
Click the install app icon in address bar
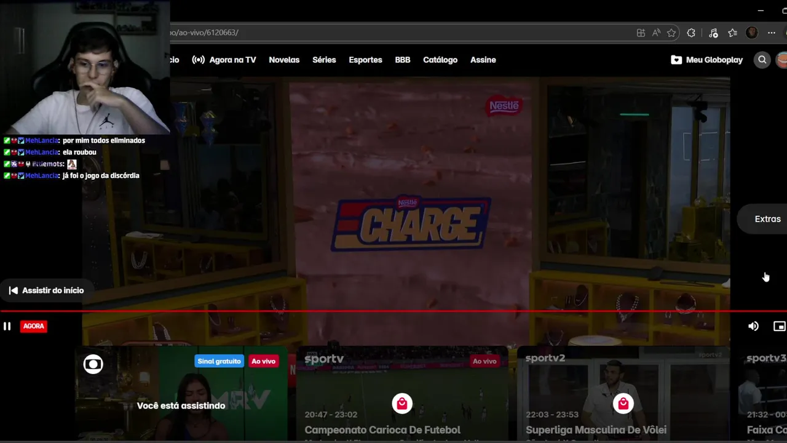pyautogui.click(x=641, y=33)
